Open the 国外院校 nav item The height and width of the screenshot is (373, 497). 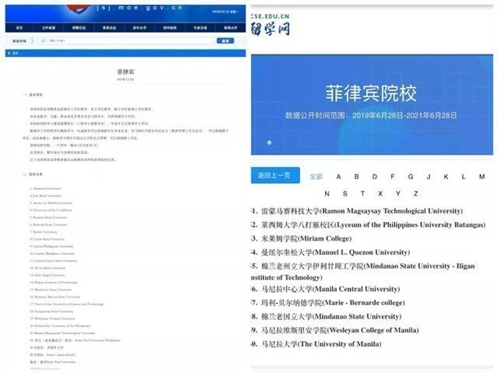click(170, 28)
